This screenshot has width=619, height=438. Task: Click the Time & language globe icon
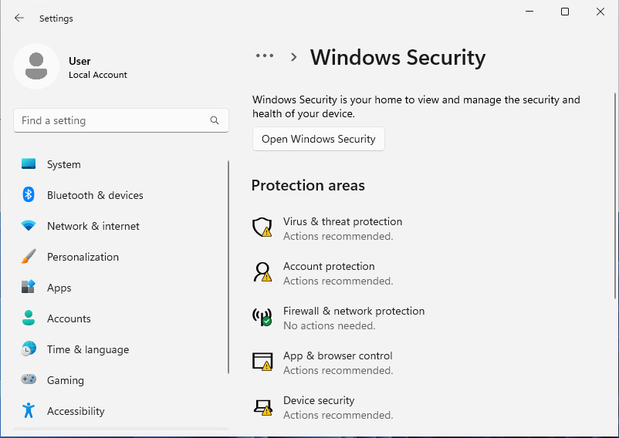tap(29, 349)
